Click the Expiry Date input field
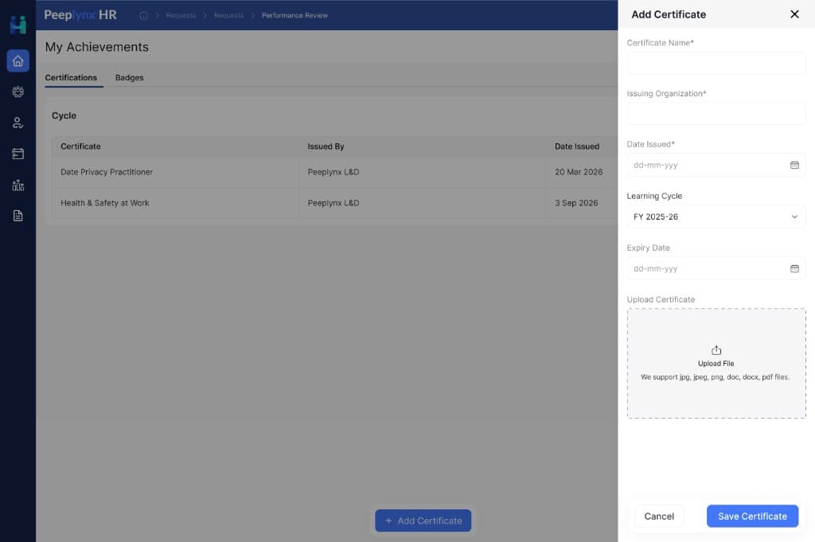This screenshot has height=542, width=815. [x=716, y=269]
